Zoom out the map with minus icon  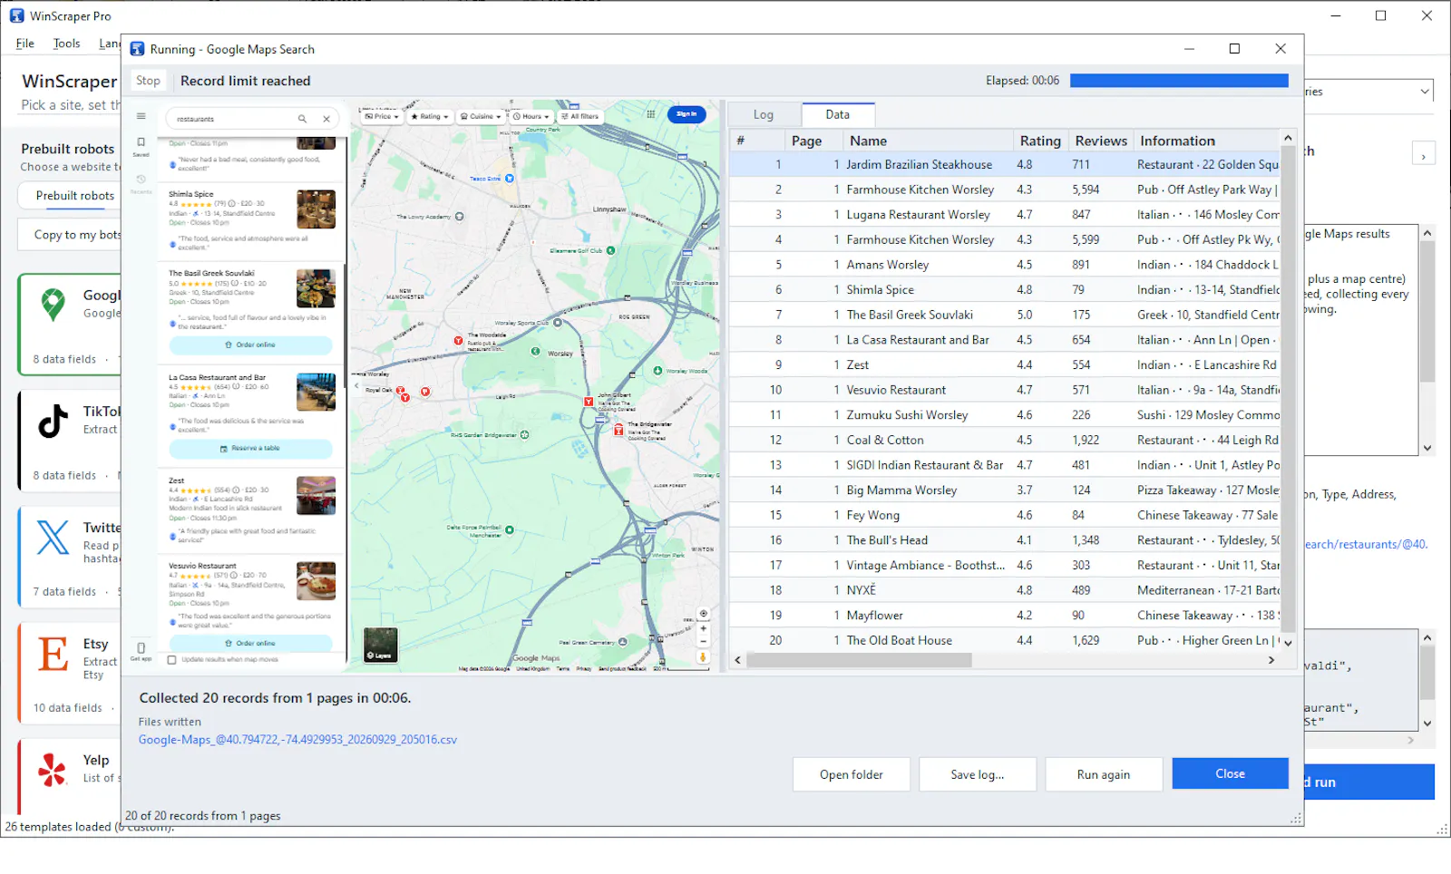tap(703, 641)
